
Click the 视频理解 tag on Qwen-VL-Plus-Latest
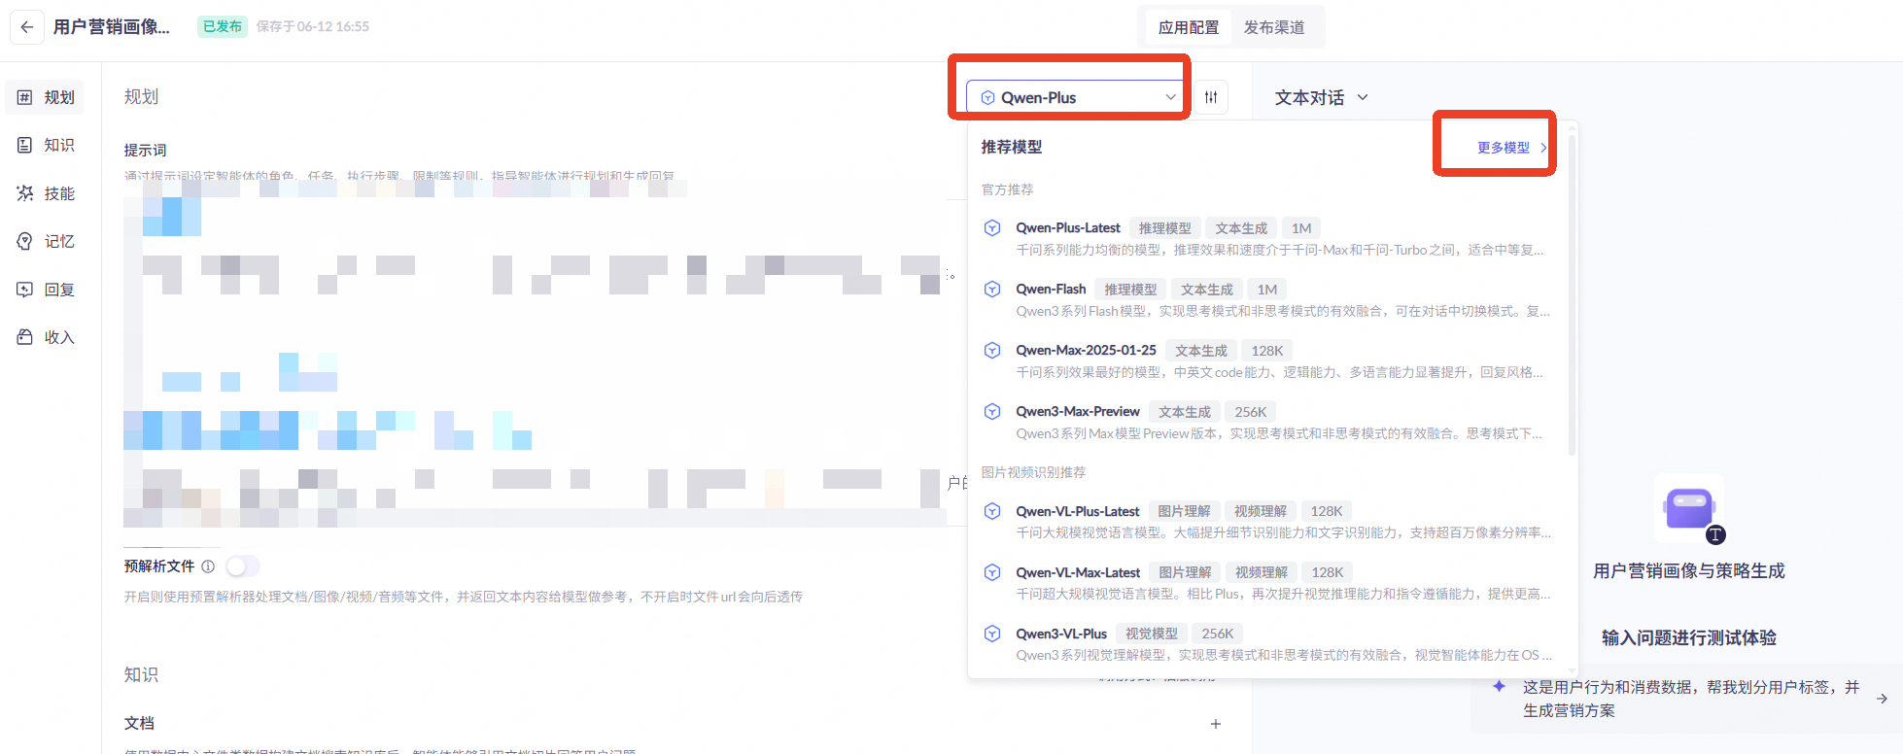[x=1261, y=511]
